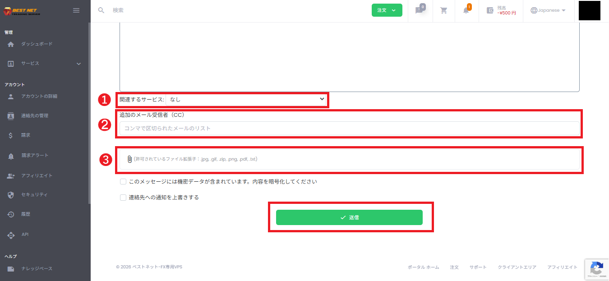Screen dimensions: 609x281
Task: Open the サポート footer link
Action: click(478, 267)
